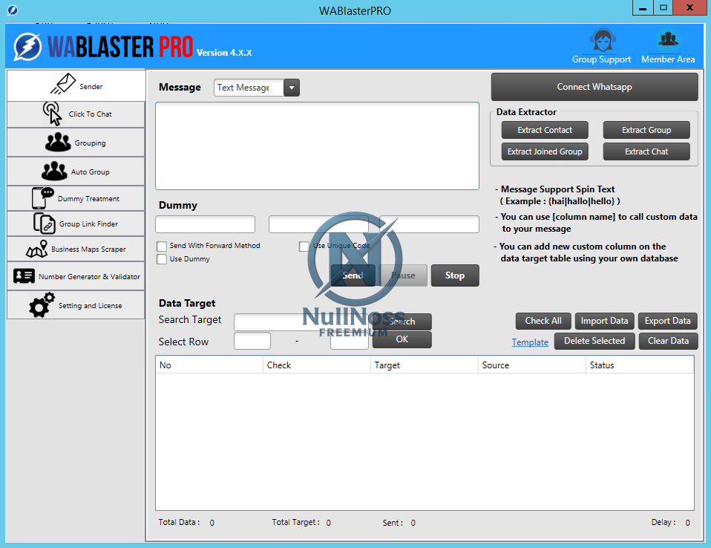Open the Template link
711x548 pixels.
(x=530, y=342)
